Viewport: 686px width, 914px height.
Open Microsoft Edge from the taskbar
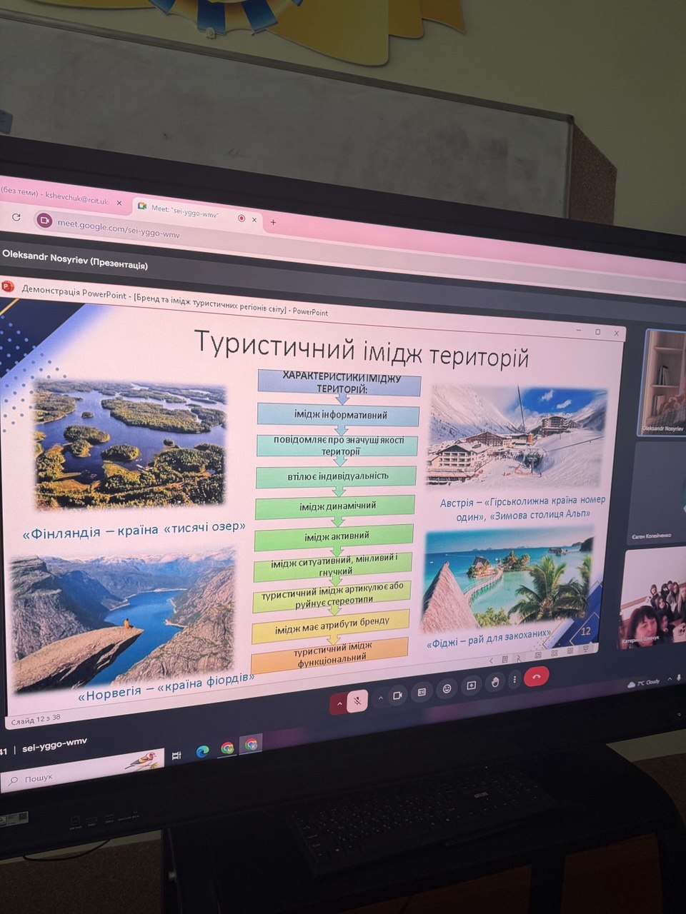[202, 751]
